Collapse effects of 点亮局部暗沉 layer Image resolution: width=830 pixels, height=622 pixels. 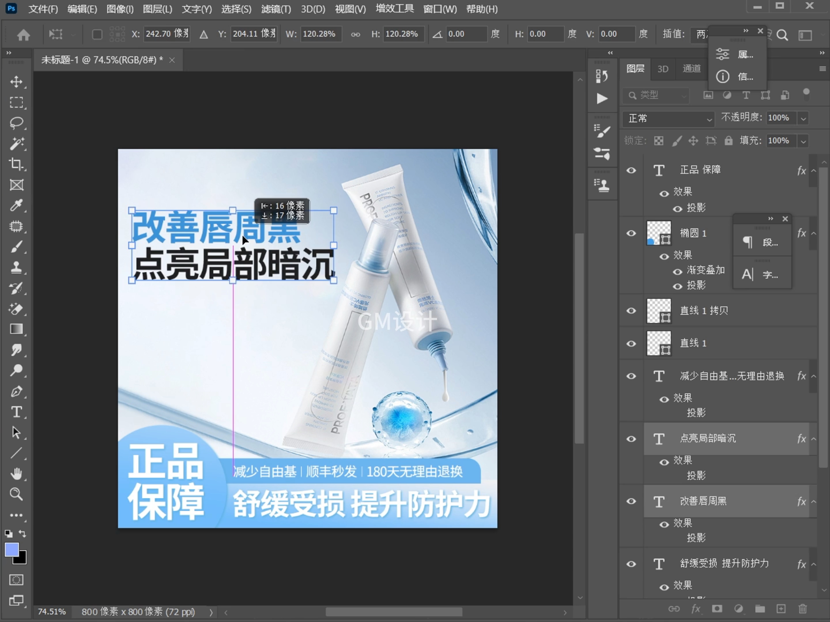814,439
